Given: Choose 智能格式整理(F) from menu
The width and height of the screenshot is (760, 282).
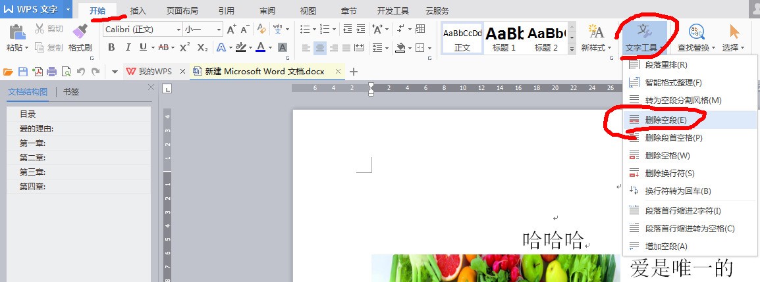Looking at the screenshot, I should 690,82.
